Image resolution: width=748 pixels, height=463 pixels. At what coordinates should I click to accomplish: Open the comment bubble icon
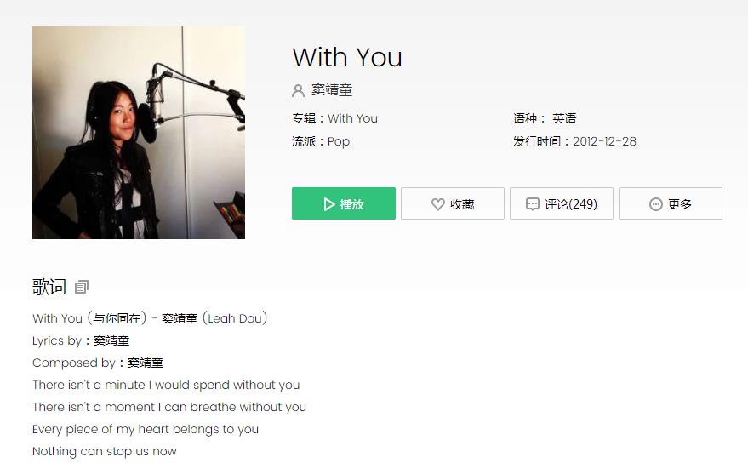point(533,204)
